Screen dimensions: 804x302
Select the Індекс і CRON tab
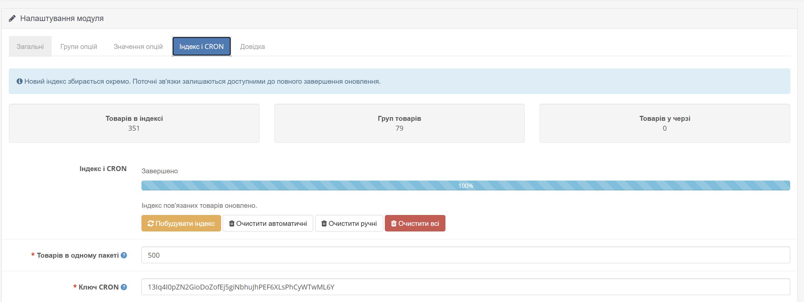(x=202, y=47)
